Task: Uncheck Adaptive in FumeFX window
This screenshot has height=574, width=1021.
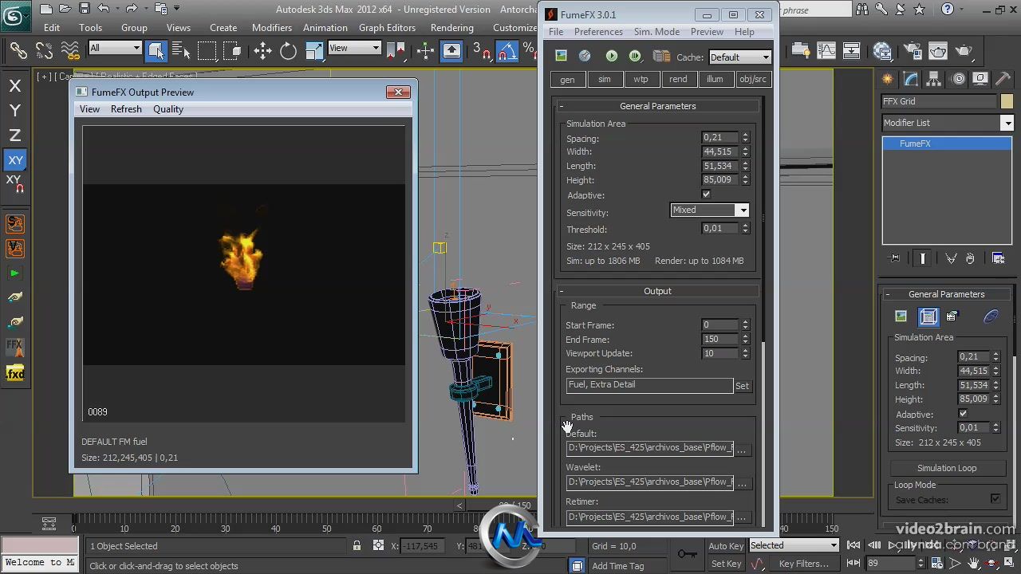Action: click(706, 195)
